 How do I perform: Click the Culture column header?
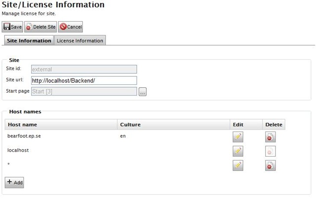coord(130,125)
